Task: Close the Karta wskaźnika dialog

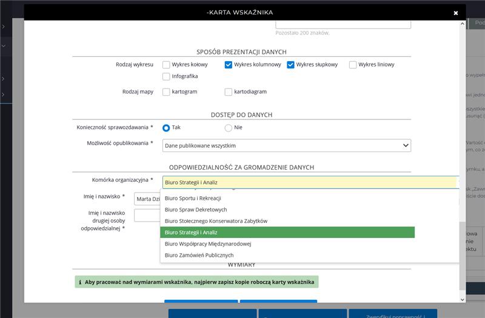Action: coord(456,13)
